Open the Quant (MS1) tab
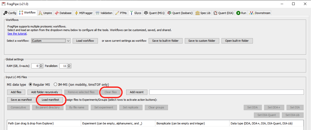 [154, 13]
